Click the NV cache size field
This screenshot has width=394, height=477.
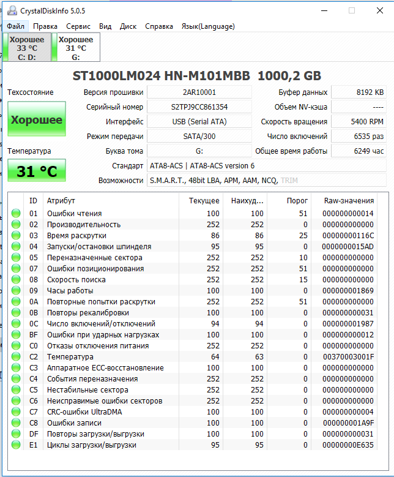[359, 107]
